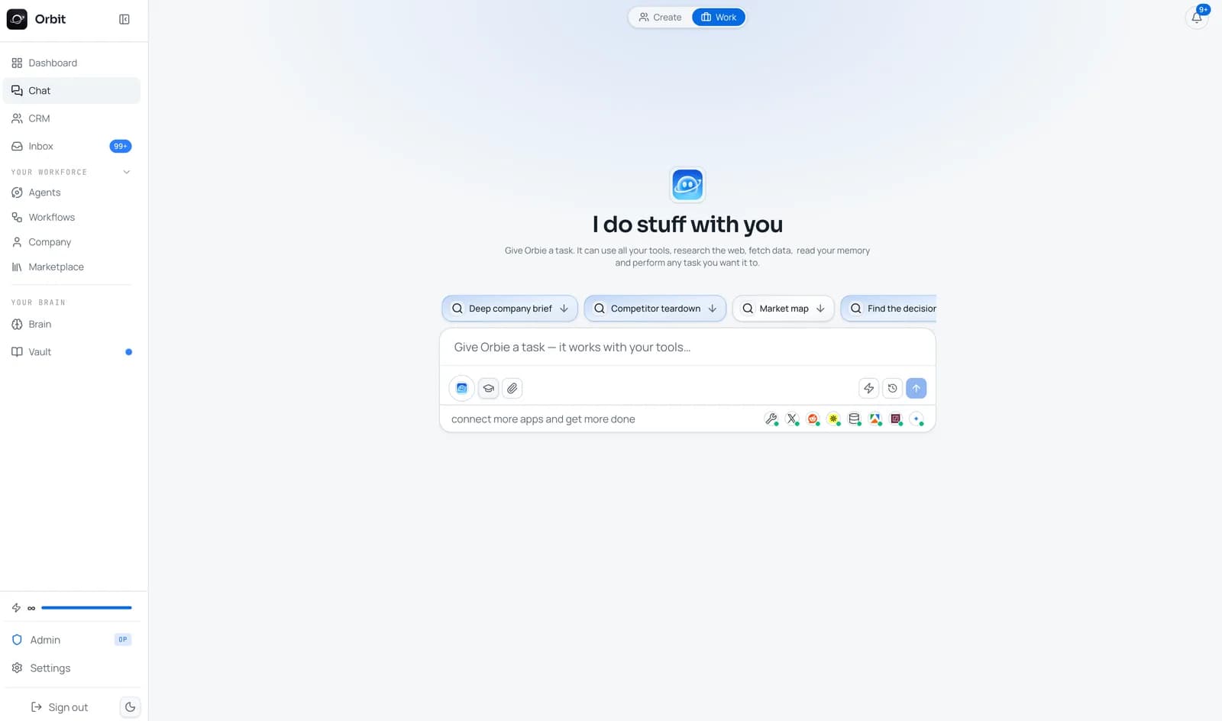Click the Reddit integration icon

coord(813,419)
